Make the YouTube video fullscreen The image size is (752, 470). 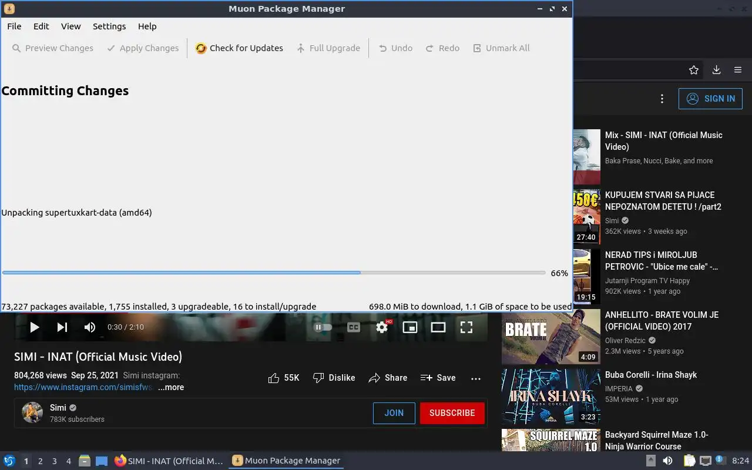click(466, 327)
